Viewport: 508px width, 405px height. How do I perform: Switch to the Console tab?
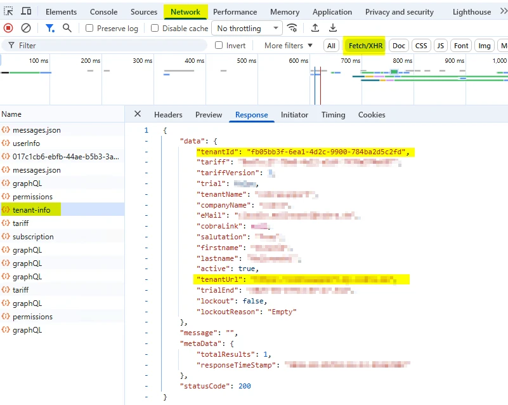tap(103, 12)
